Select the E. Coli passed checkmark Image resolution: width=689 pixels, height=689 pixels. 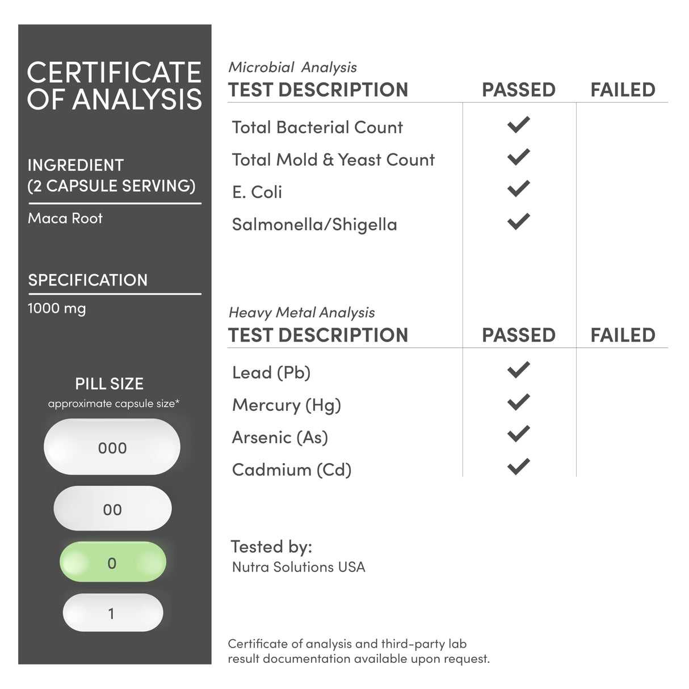(518, 189)
